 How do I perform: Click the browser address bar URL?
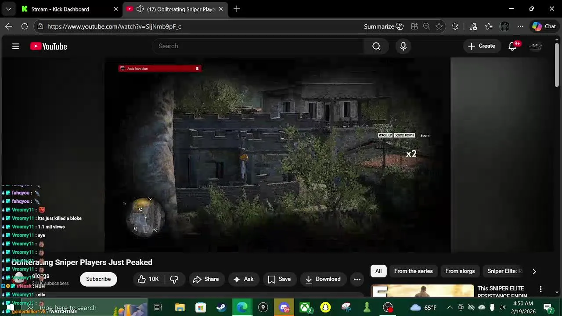click(x=114, y=26)
